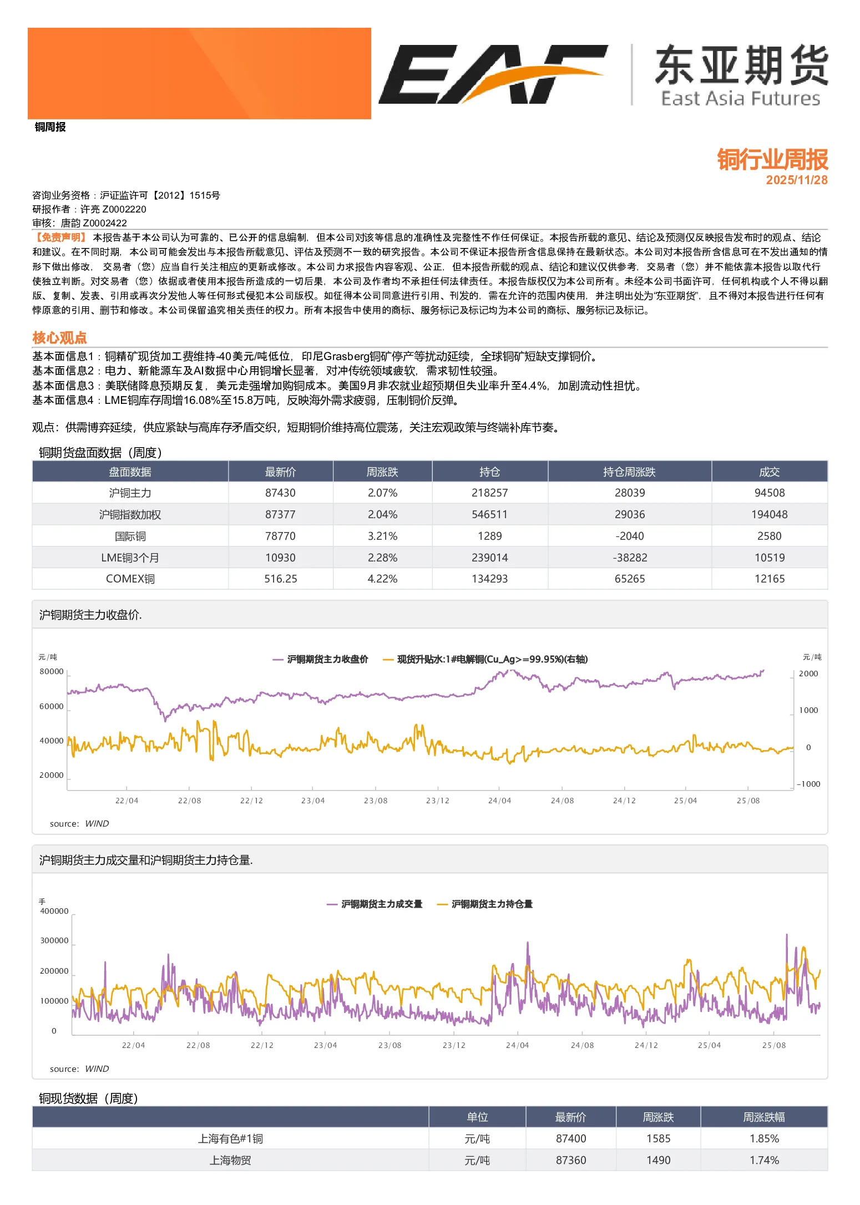Click the COMEX铜 row label
The image size is (860, 1205).
tap(130, 579)
